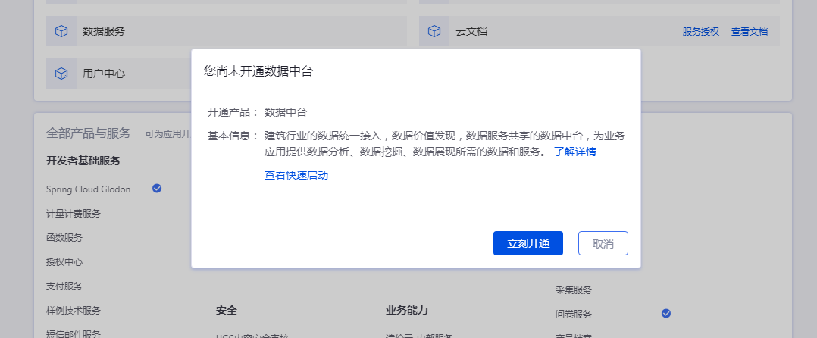This screenshot has width=817, height=338.
Task: Open the 了解详情 link
Action: 574,152
